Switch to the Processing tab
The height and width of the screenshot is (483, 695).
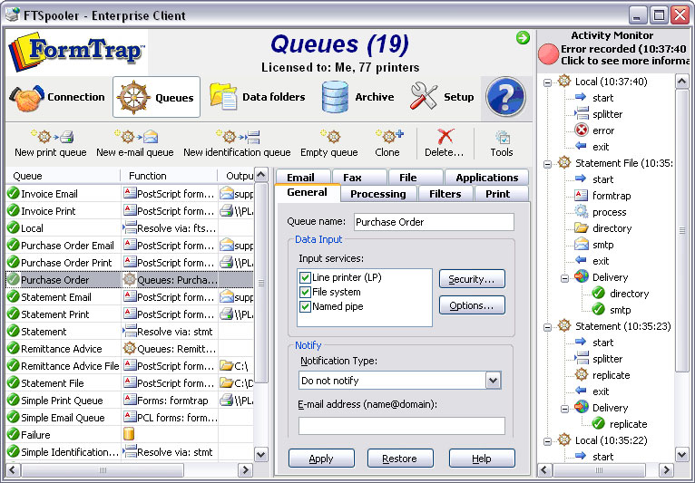click(x=377, y=194)
